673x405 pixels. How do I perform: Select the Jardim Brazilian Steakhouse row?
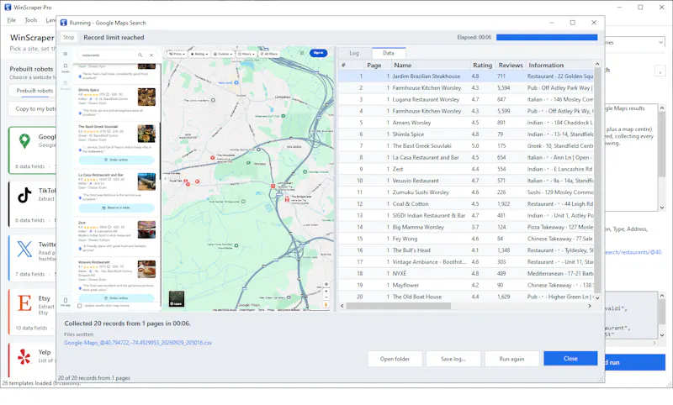pyautogui.click(x=466, y=76)
